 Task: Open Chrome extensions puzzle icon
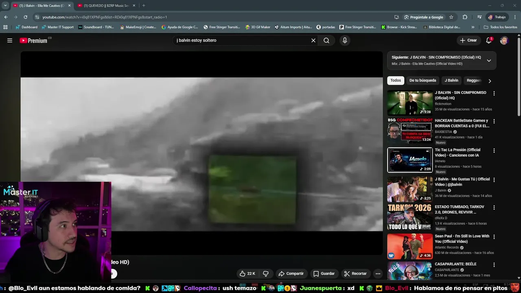pos(465,17)
